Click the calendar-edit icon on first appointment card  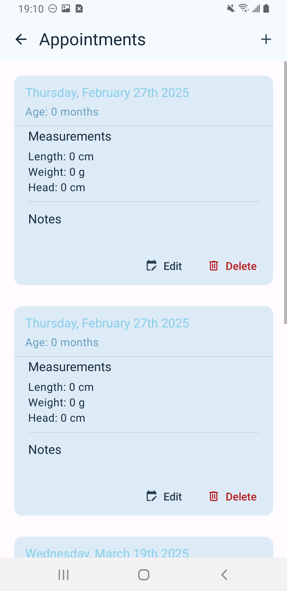[x=152, y=266]
